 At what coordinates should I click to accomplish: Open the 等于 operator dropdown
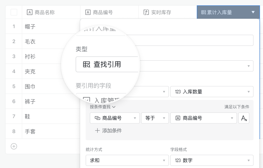[x=155, y=118]
